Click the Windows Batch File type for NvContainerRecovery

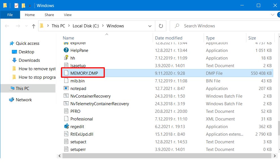(x=224, y=96)
